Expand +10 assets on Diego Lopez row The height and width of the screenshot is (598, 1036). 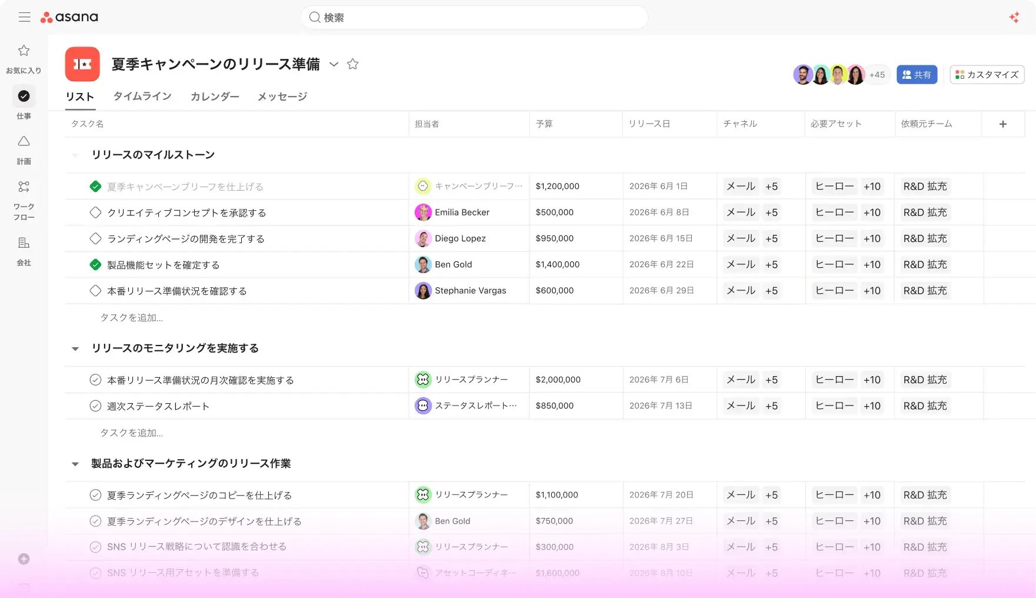coord(872,238)
